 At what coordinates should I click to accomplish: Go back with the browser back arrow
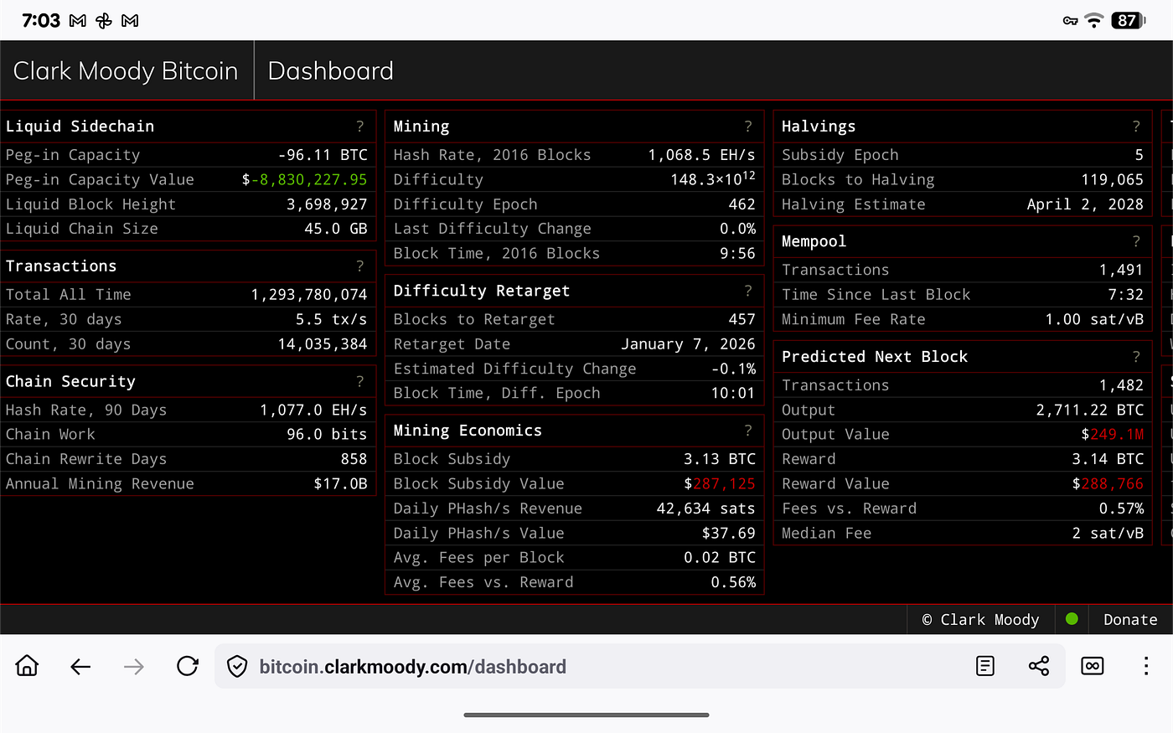(80, 666)
